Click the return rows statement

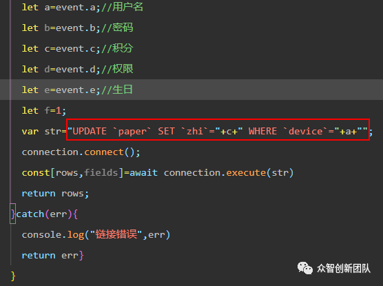click(55, 194)
